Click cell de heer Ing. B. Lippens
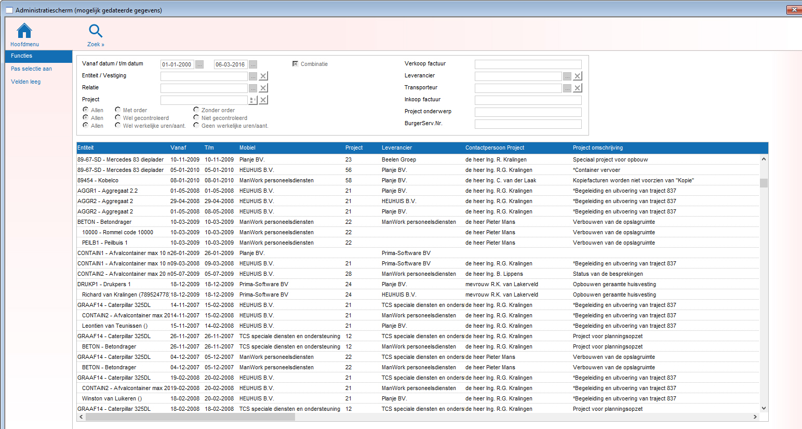Viewport: 802px width, 429px height. click(x=494, y=274)
